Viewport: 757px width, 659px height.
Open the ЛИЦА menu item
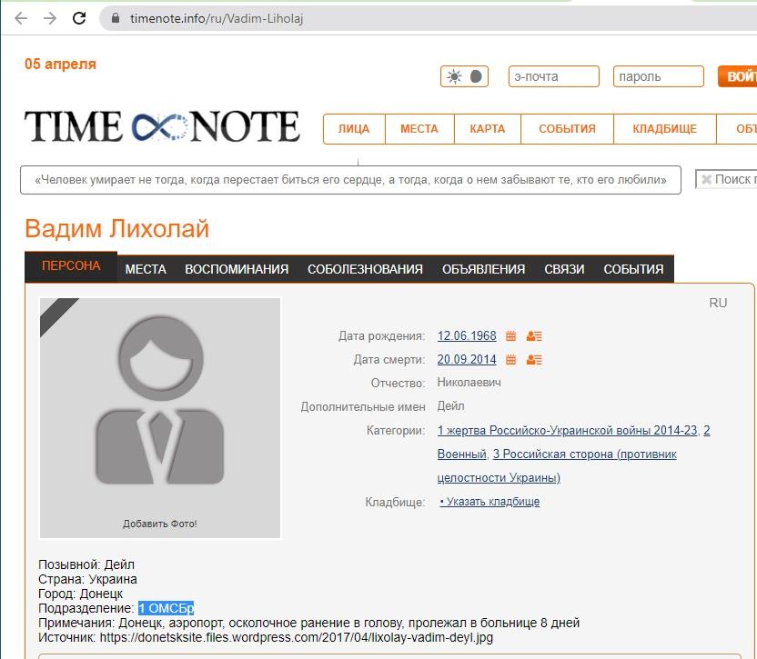[354, 129]
